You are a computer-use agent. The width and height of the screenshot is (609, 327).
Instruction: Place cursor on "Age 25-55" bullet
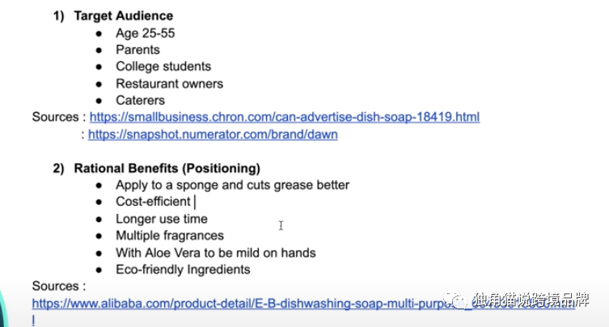click(145, 32)
